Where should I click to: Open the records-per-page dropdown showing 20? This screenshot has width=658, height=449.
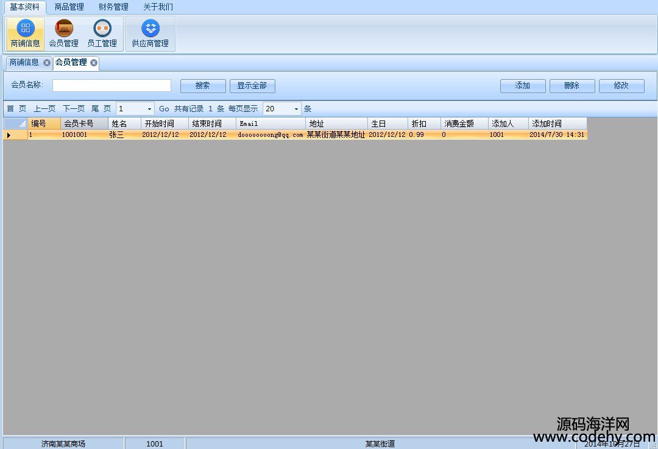click(x=297, y=109)
